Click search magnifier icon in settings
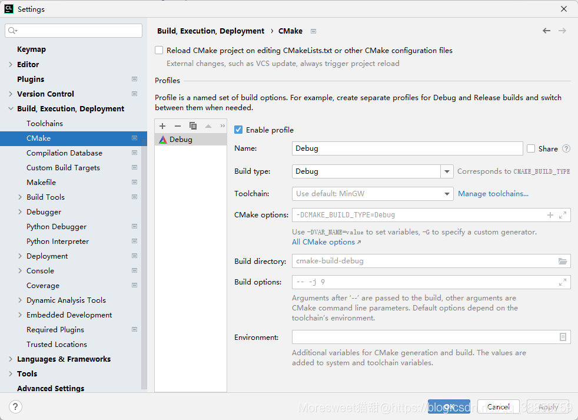The image size is (578, 420). click(x=12, y=31)
